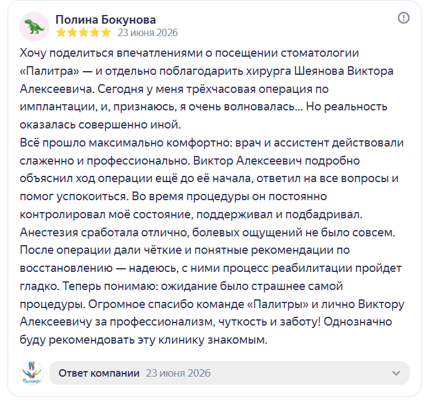429x401 pixels.
Task: Click the second rating star
Action: tap(72, 32)
